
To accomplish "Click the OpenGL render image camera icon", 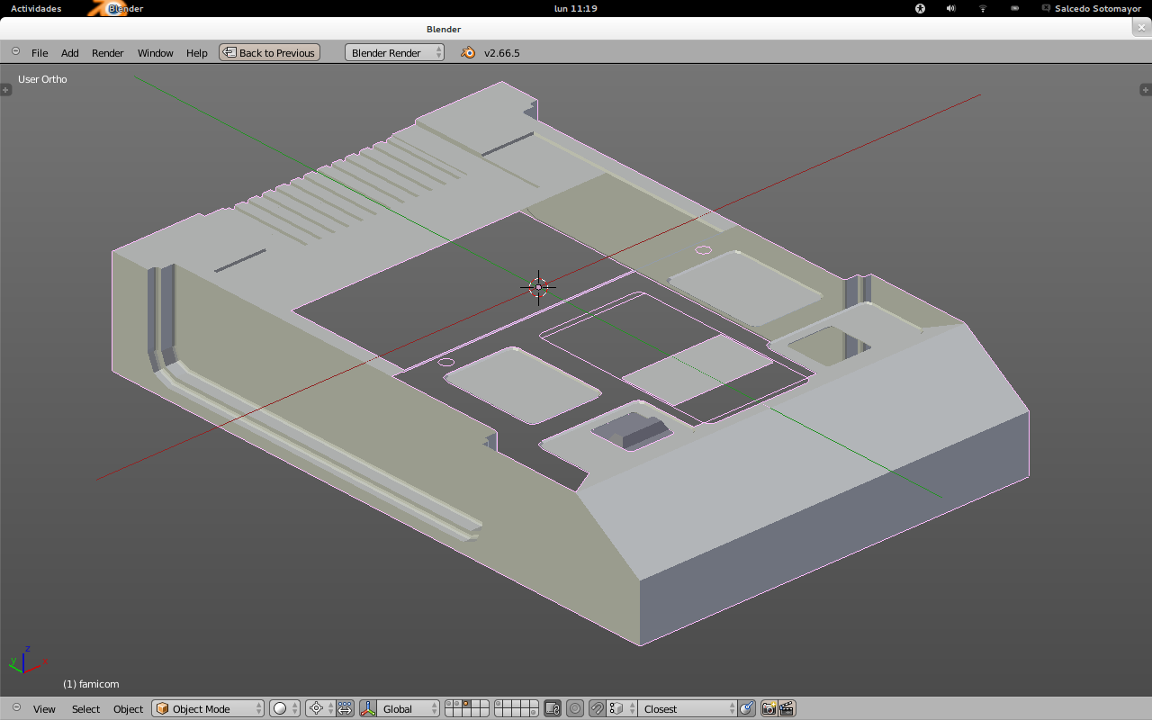I will pyautogui.click(x=769, y=708).
